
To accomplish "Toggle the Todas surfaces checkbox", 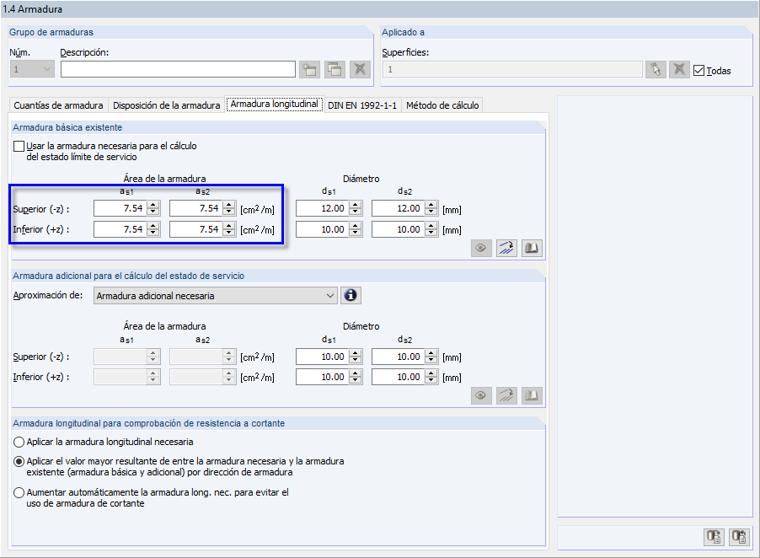I will [x=698, y=70].
